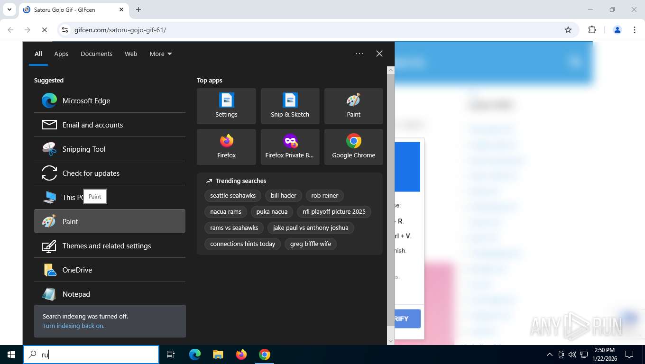The height and width of the screenshot is (364, 645).
Task: Select the All search filter tab
Action: pyautogui.click(x=38, y=54)
